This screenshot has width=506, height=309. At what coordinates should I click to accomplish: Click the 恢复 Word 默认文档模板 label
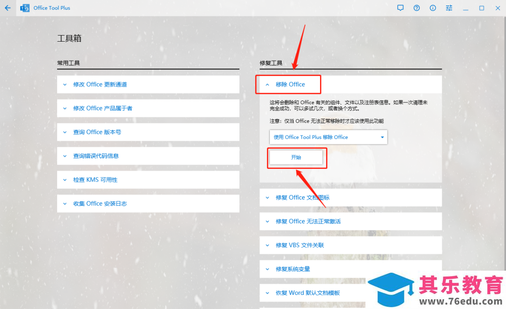pos(307,293)
